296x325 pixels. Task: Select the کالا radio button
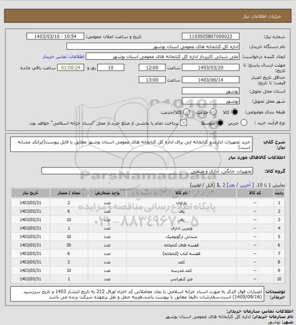[235, 112]
